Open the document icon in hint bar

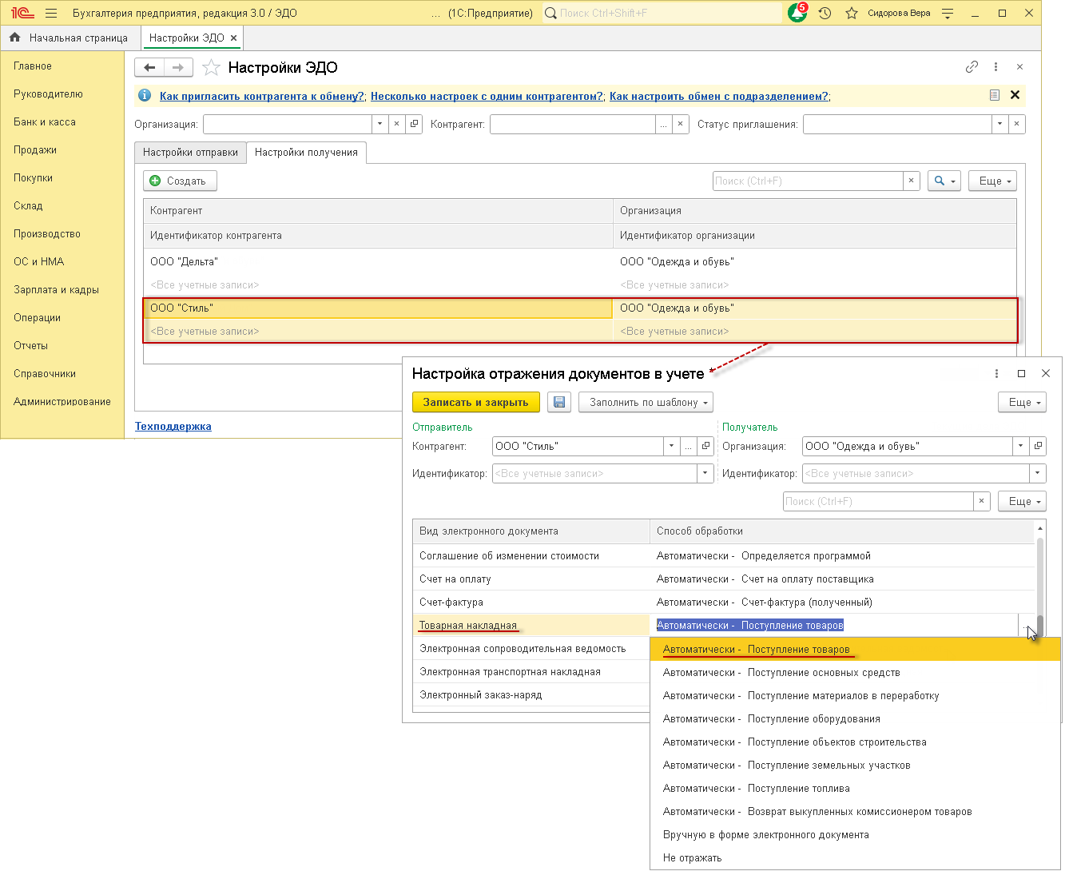[994, 95]
